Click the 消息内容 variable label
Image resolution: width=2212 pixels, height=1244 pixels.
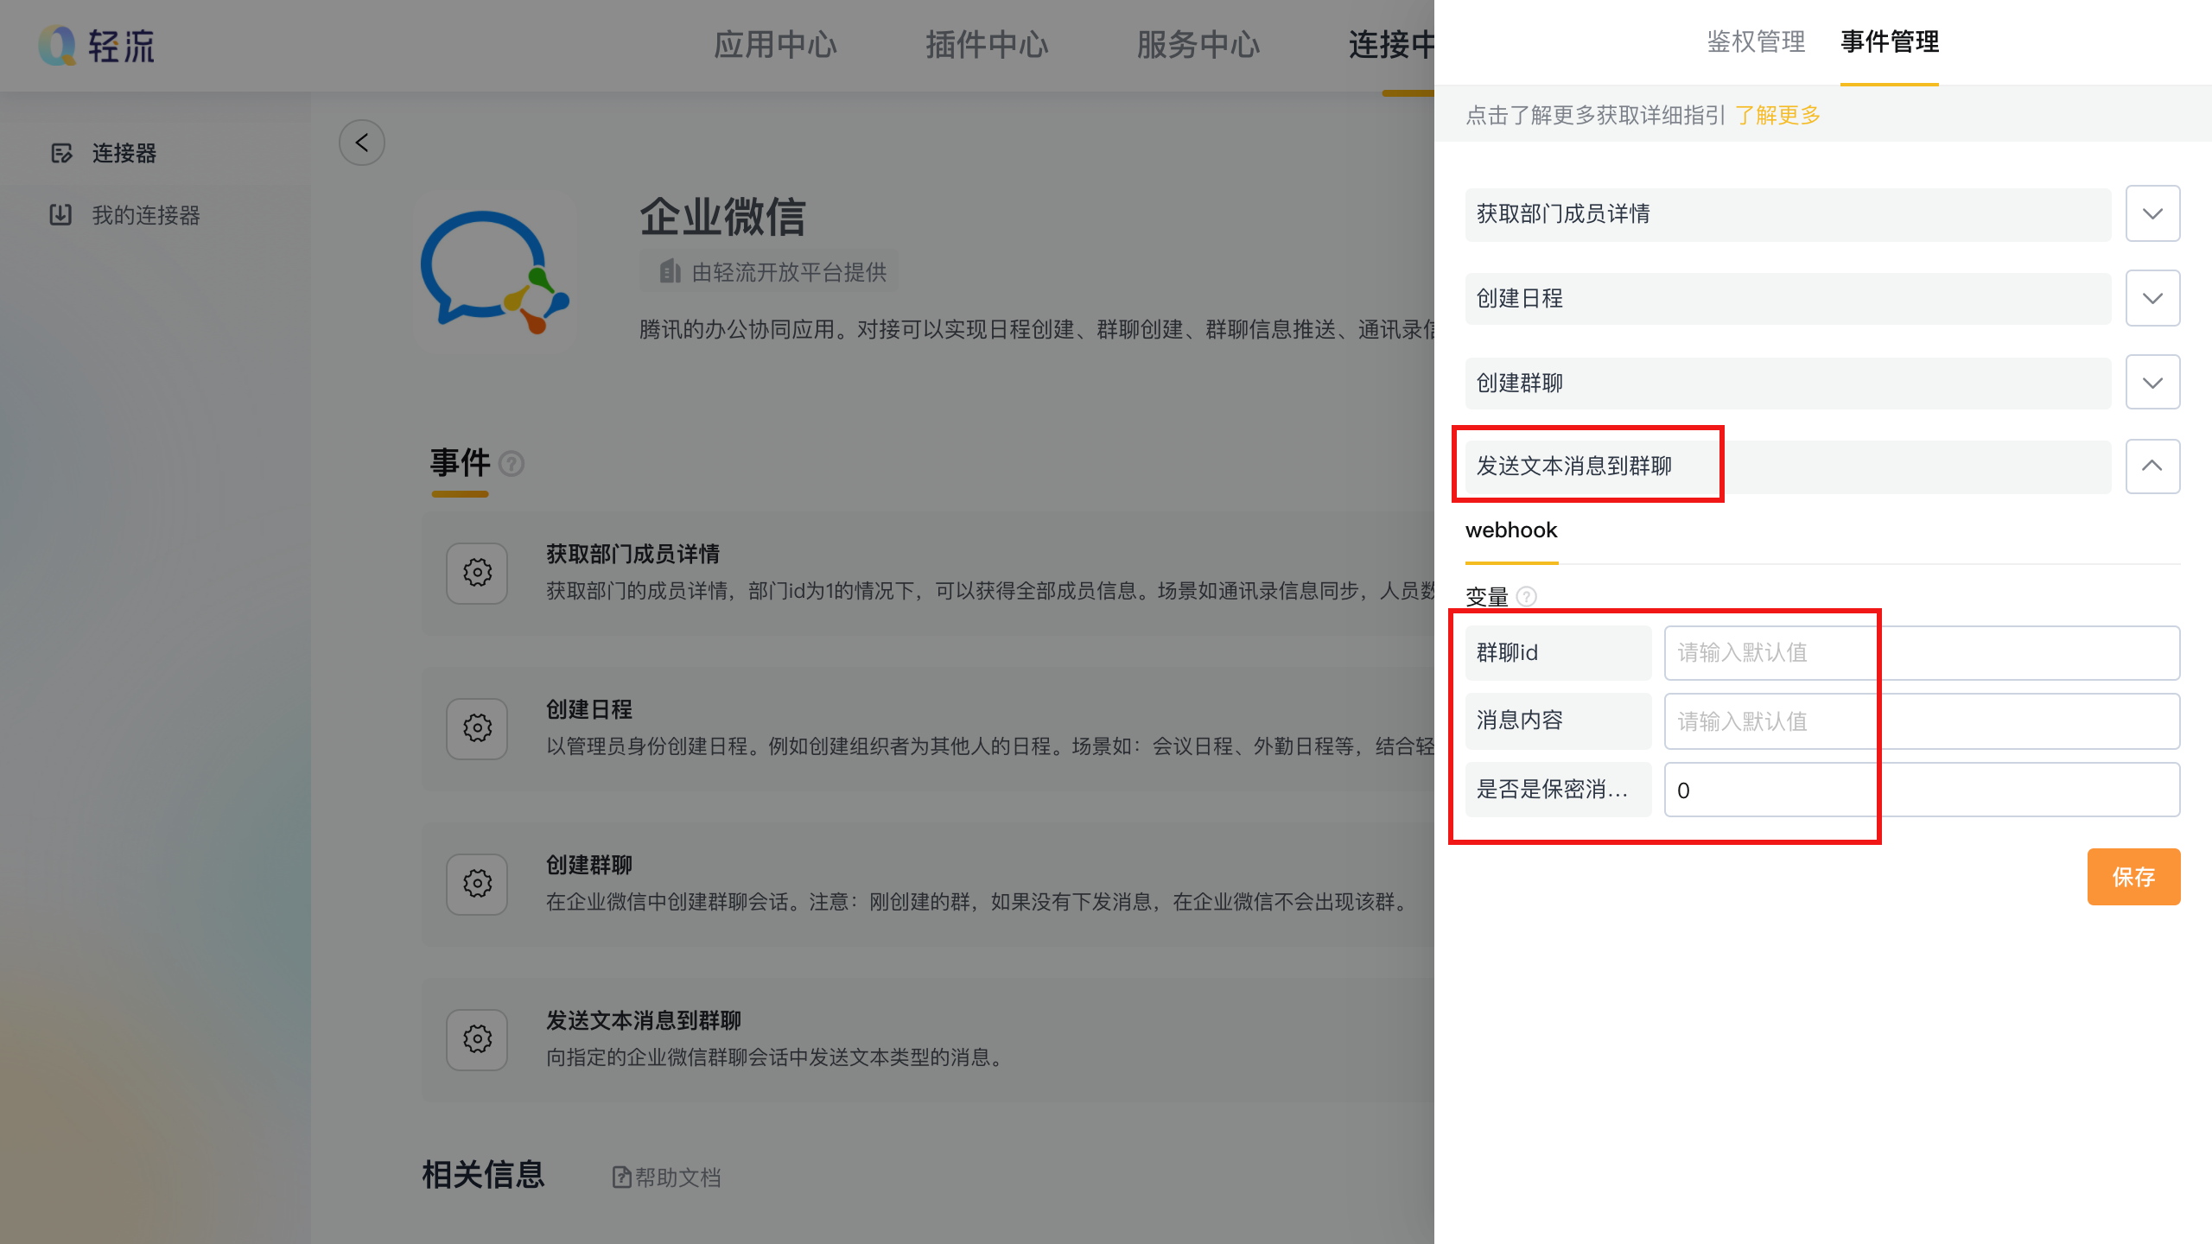[1559, 721]
